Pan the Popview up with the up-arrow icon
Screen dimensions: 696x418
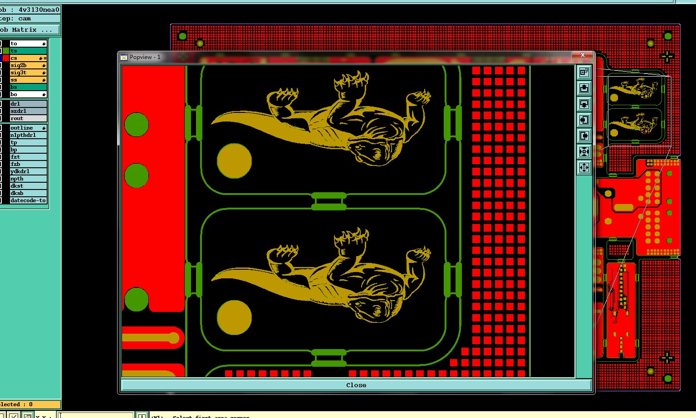click(x=584, y=88)
